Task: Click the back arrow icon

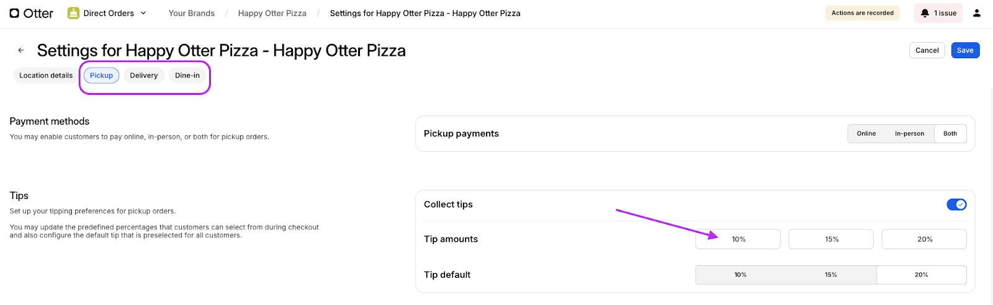Action: click(21, 50)
